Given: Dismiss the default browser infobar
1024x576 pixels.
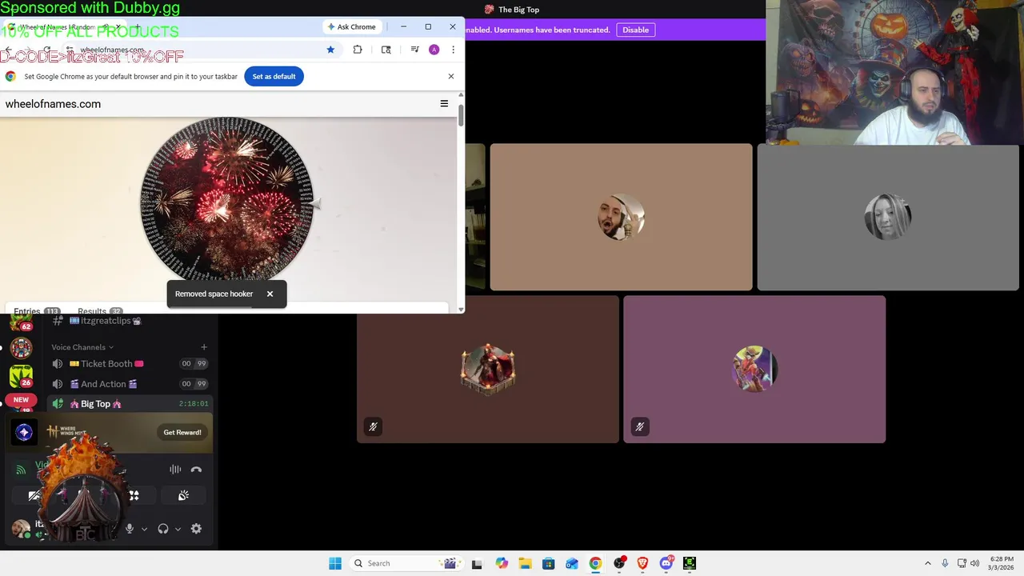Looking at the screenshot, I should click(451, 76).
